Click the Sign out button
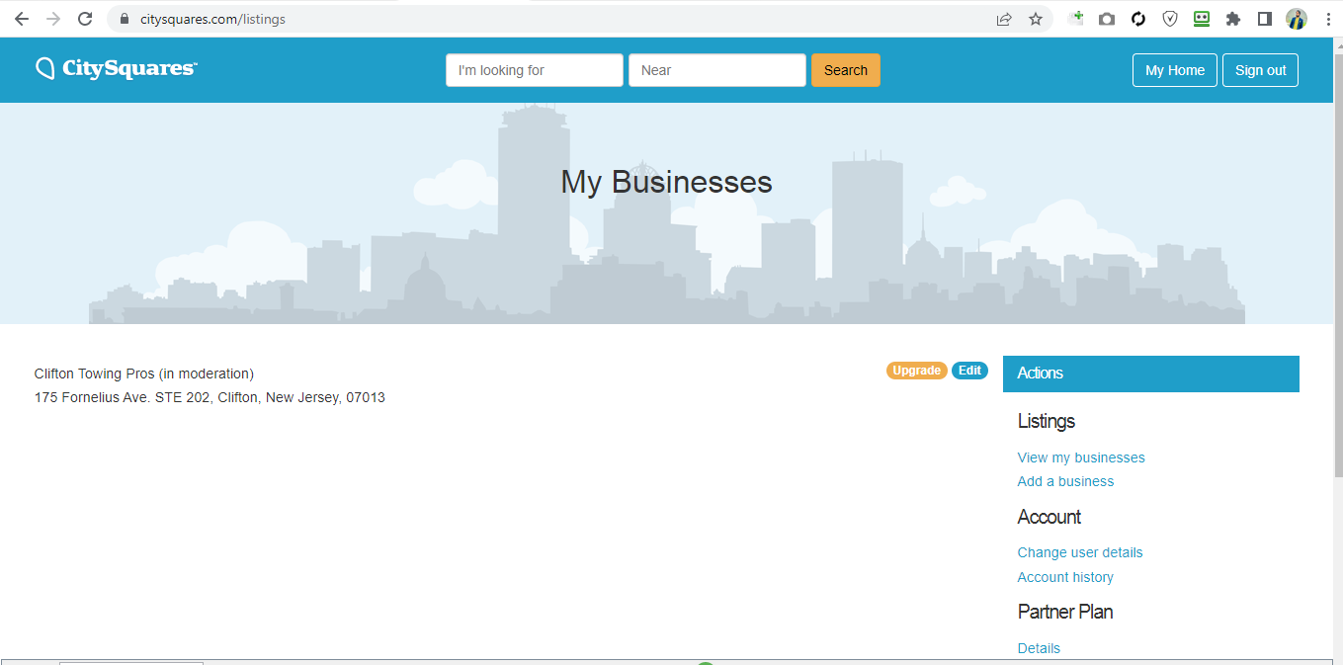 [x=1260, y=70]
